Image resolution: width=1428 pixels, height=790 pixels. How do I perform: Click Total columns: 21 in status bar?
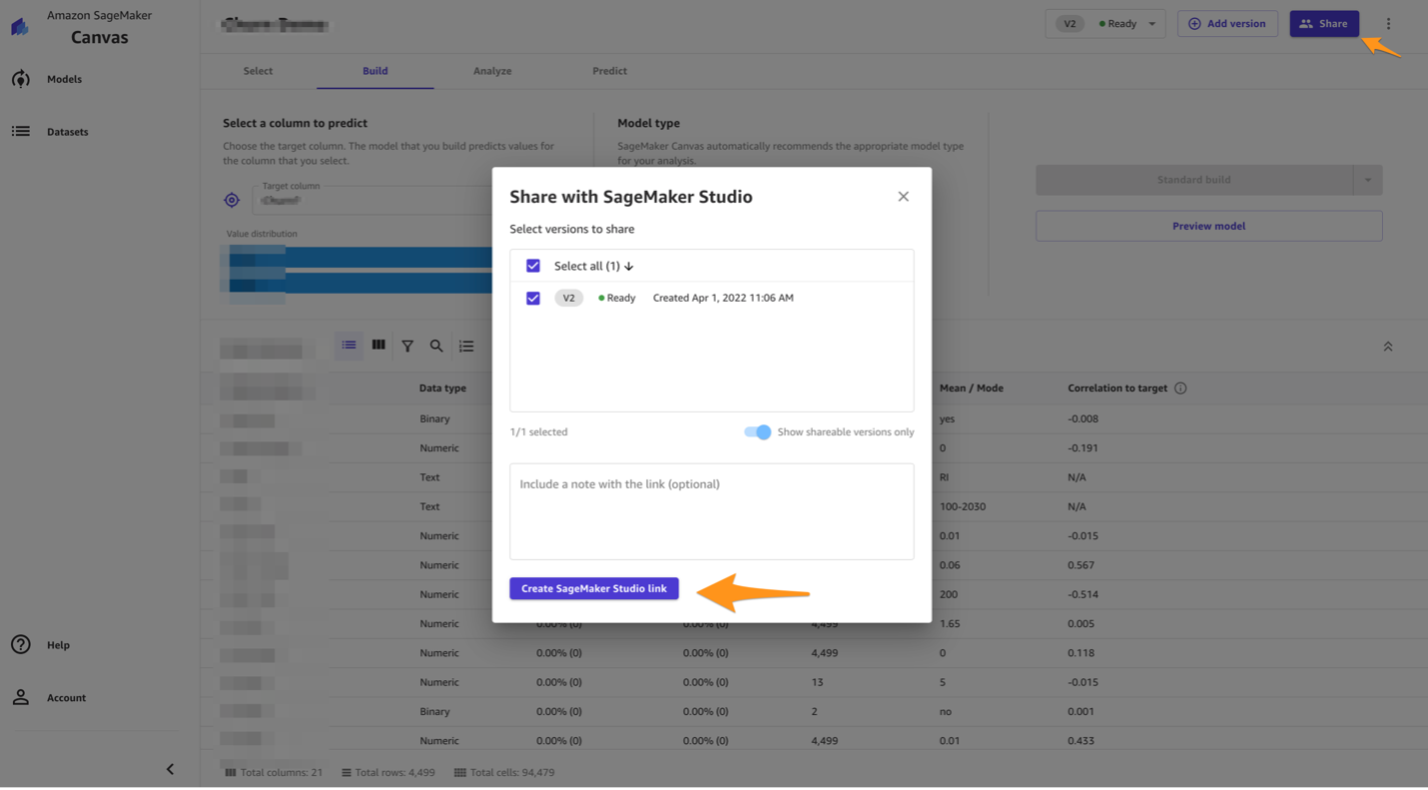[x=274, y=773]
